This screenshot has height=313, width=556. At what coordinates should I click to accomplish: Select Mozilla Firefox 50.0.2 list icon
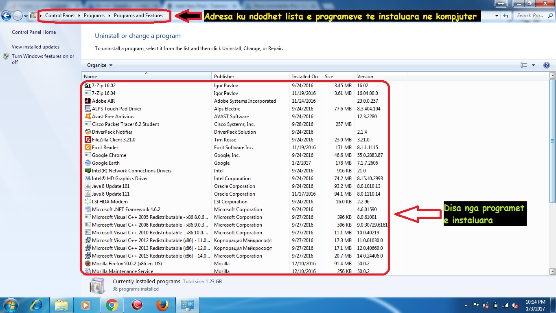click(88, 264)
